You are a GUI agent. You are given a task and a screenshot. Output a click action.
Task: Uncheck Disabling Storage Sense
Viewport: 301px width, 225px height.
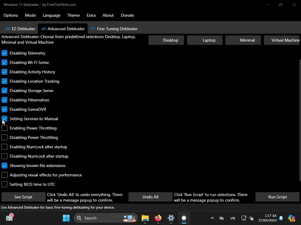(x=4, y=91)
